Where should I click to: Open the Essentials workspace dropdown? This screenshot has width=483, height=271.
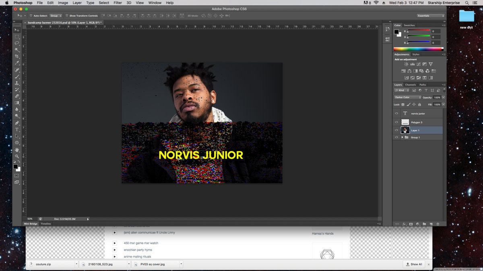click(x=431, y=16)
